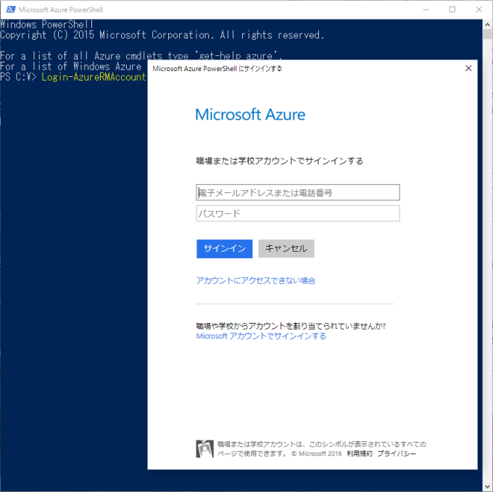Open the プライバシー privacy link
The image size is (493, 492).
point(397,454)
